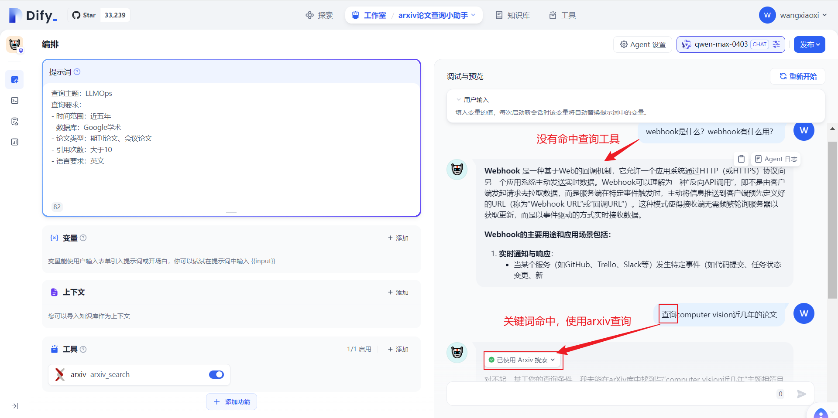Click model parameter sliders icon
Screen dimensions: 838x418
coord(776,44)
